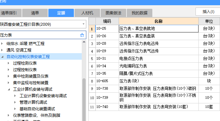
Task: Select row 光电编码压力表
Action: tap(159, 66)
